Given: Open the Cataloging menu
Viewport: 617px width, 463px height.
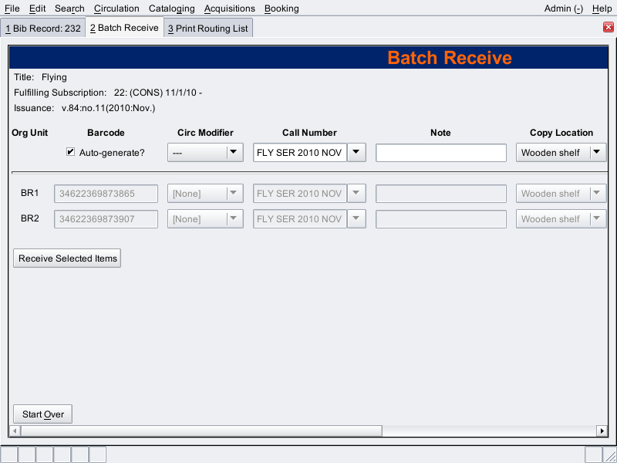Looking at the screenshot, I should pos(171,8).
